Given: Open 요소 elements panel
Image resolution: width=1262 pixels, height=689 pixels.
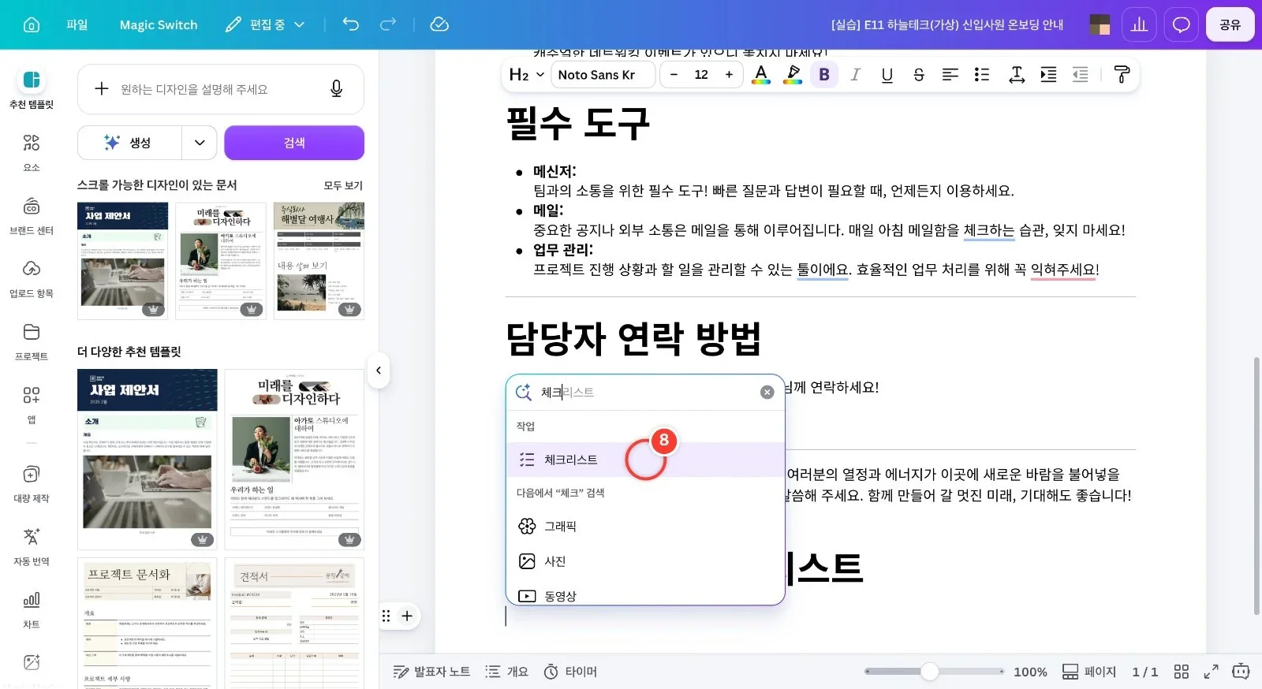Looking at the screenshot, I should tap(32, 151).
